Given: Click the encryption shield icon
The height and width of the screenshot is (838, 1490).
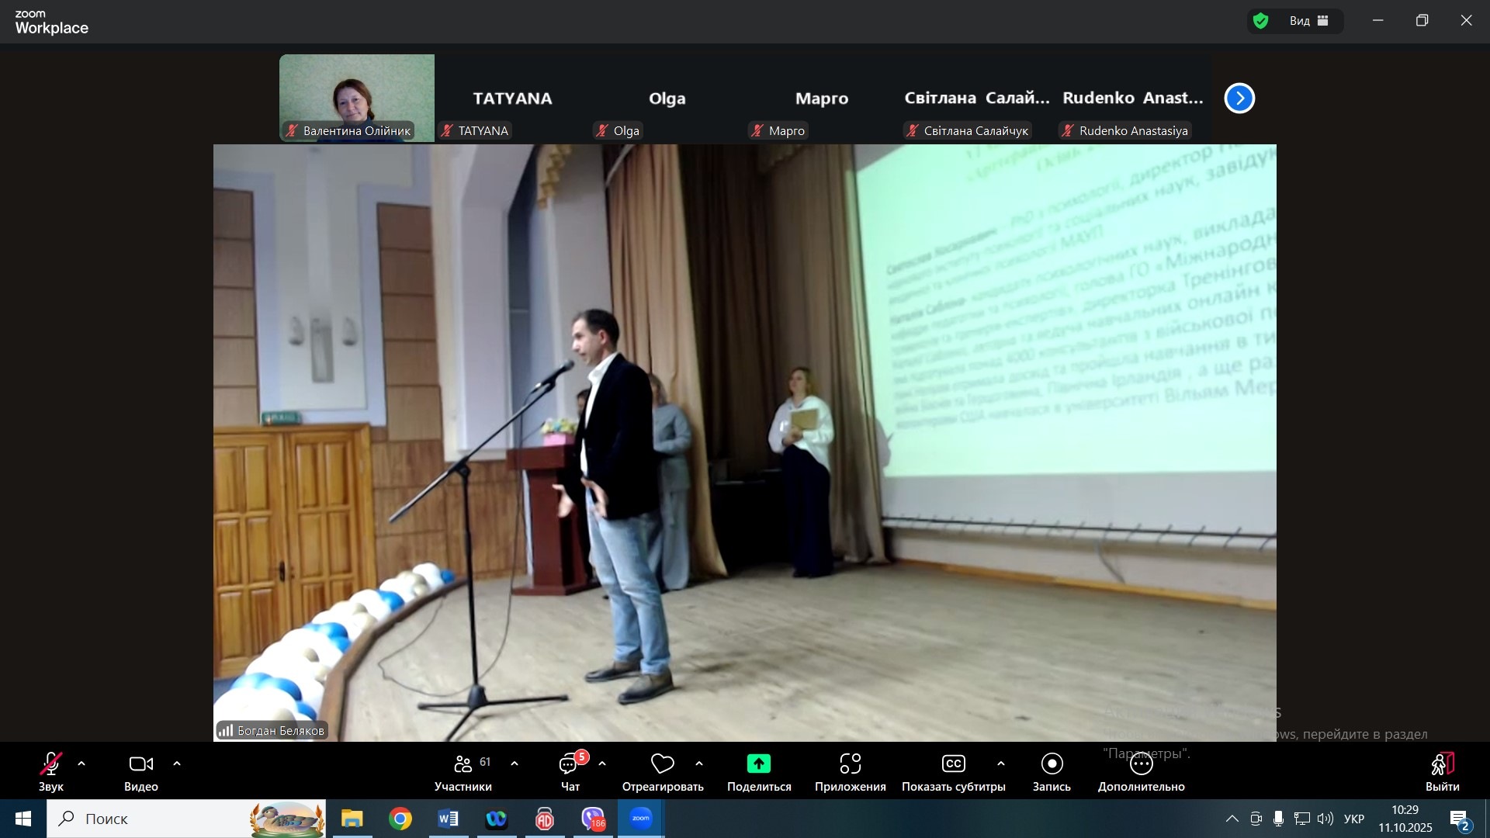Looking at the screenshot, I should tap(1261, 21).
